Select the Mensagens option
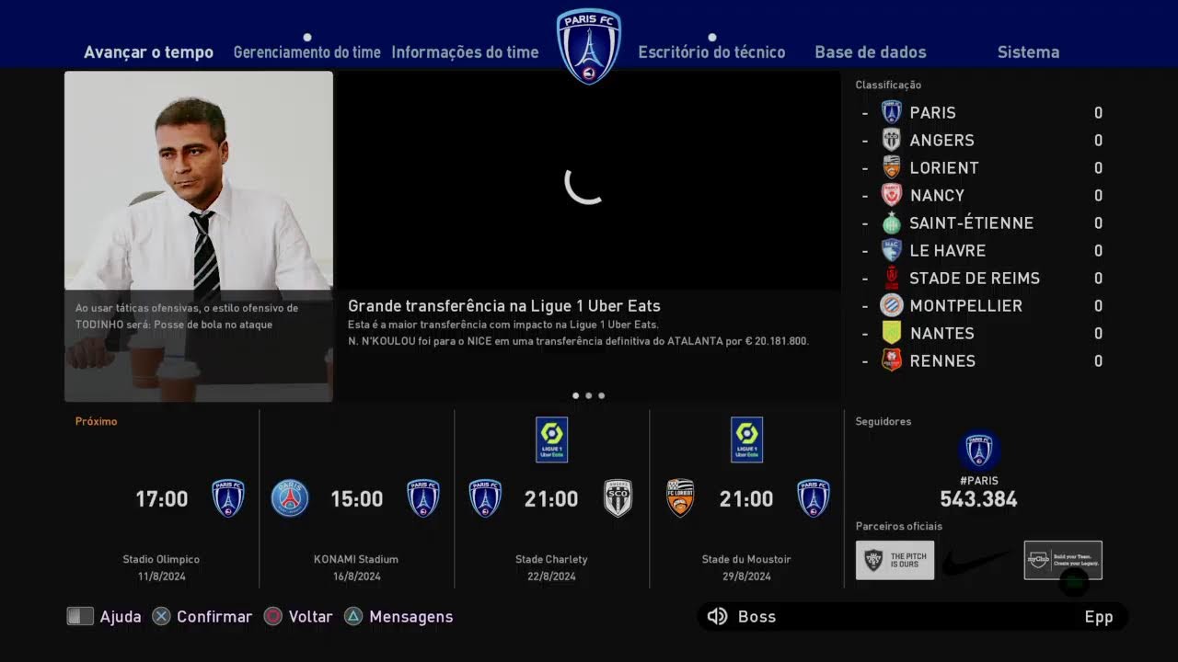 click(410, 617)
